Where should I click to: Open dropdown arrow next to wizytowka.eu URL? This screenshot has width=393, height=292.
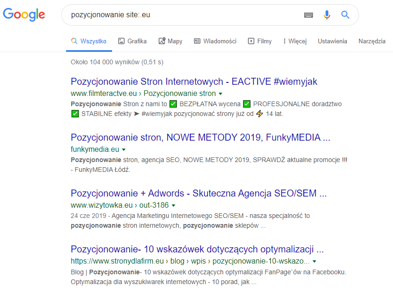click(x=173, y=205)
